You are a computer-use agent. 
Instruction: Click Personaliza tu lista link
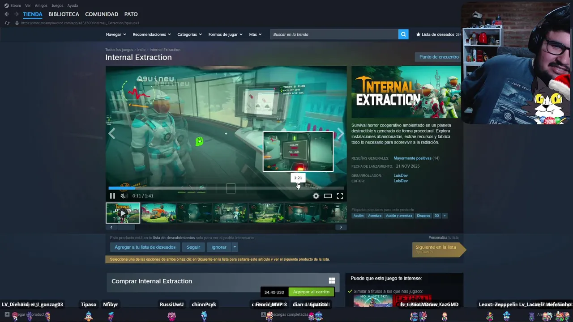click(444, 237)
